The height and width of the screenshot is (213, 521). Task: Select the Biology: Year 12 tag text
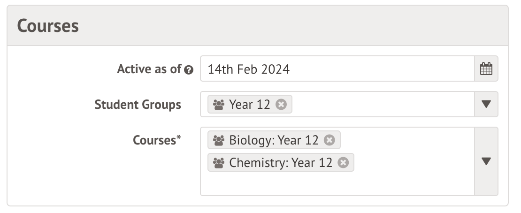pos(274,140)
